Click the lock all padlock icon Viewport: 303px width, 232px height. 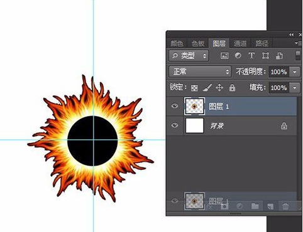pyautogui.click(x=232, y=88)
